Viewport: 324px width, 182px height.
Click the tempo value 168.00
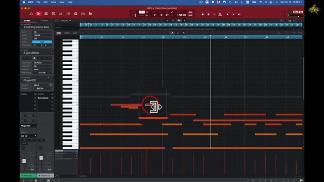click(181, 15)
